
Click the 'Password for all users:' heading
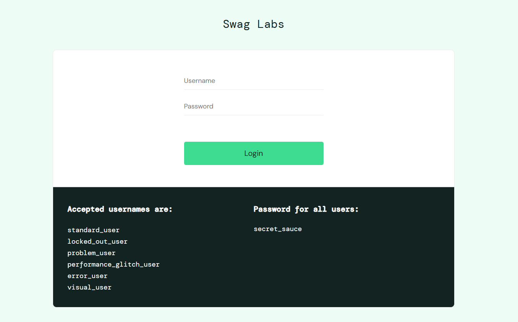coord(306,209)
